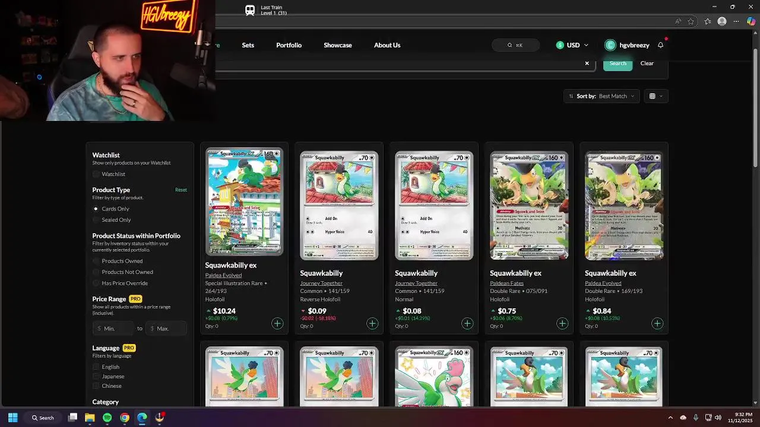This screenshot has height=427, width=760.
Task: Open File Explorer from the taskbar
Action: pos(90,418)
